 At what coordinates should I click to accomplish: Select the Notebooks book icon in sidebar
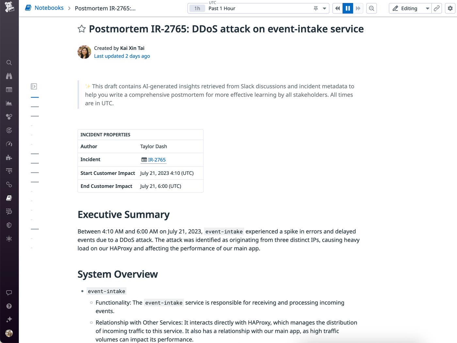pos(9,198)
